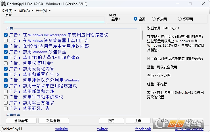
Task: Focus the search input field
Action: pyautogui.click(x=54, y=20)
